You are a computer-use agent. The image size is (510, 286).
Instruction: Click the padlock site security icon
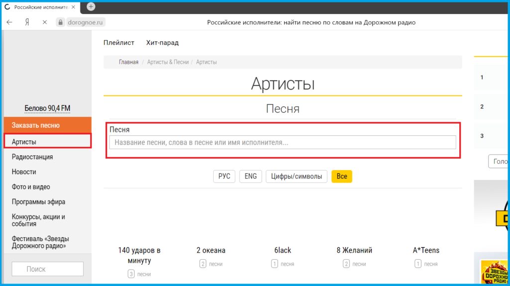pos(60,22)
